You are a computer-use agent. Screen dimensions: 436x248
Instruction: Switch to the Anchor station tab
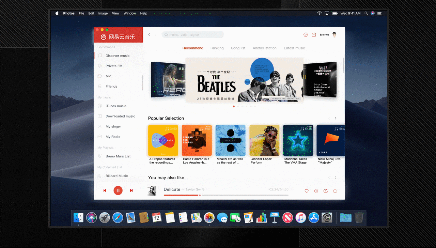[x=265, y=48]
